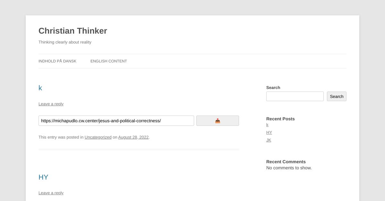385x201 pixels.
Task: Click the Search label above the search box
Action: tap(273, 88)
